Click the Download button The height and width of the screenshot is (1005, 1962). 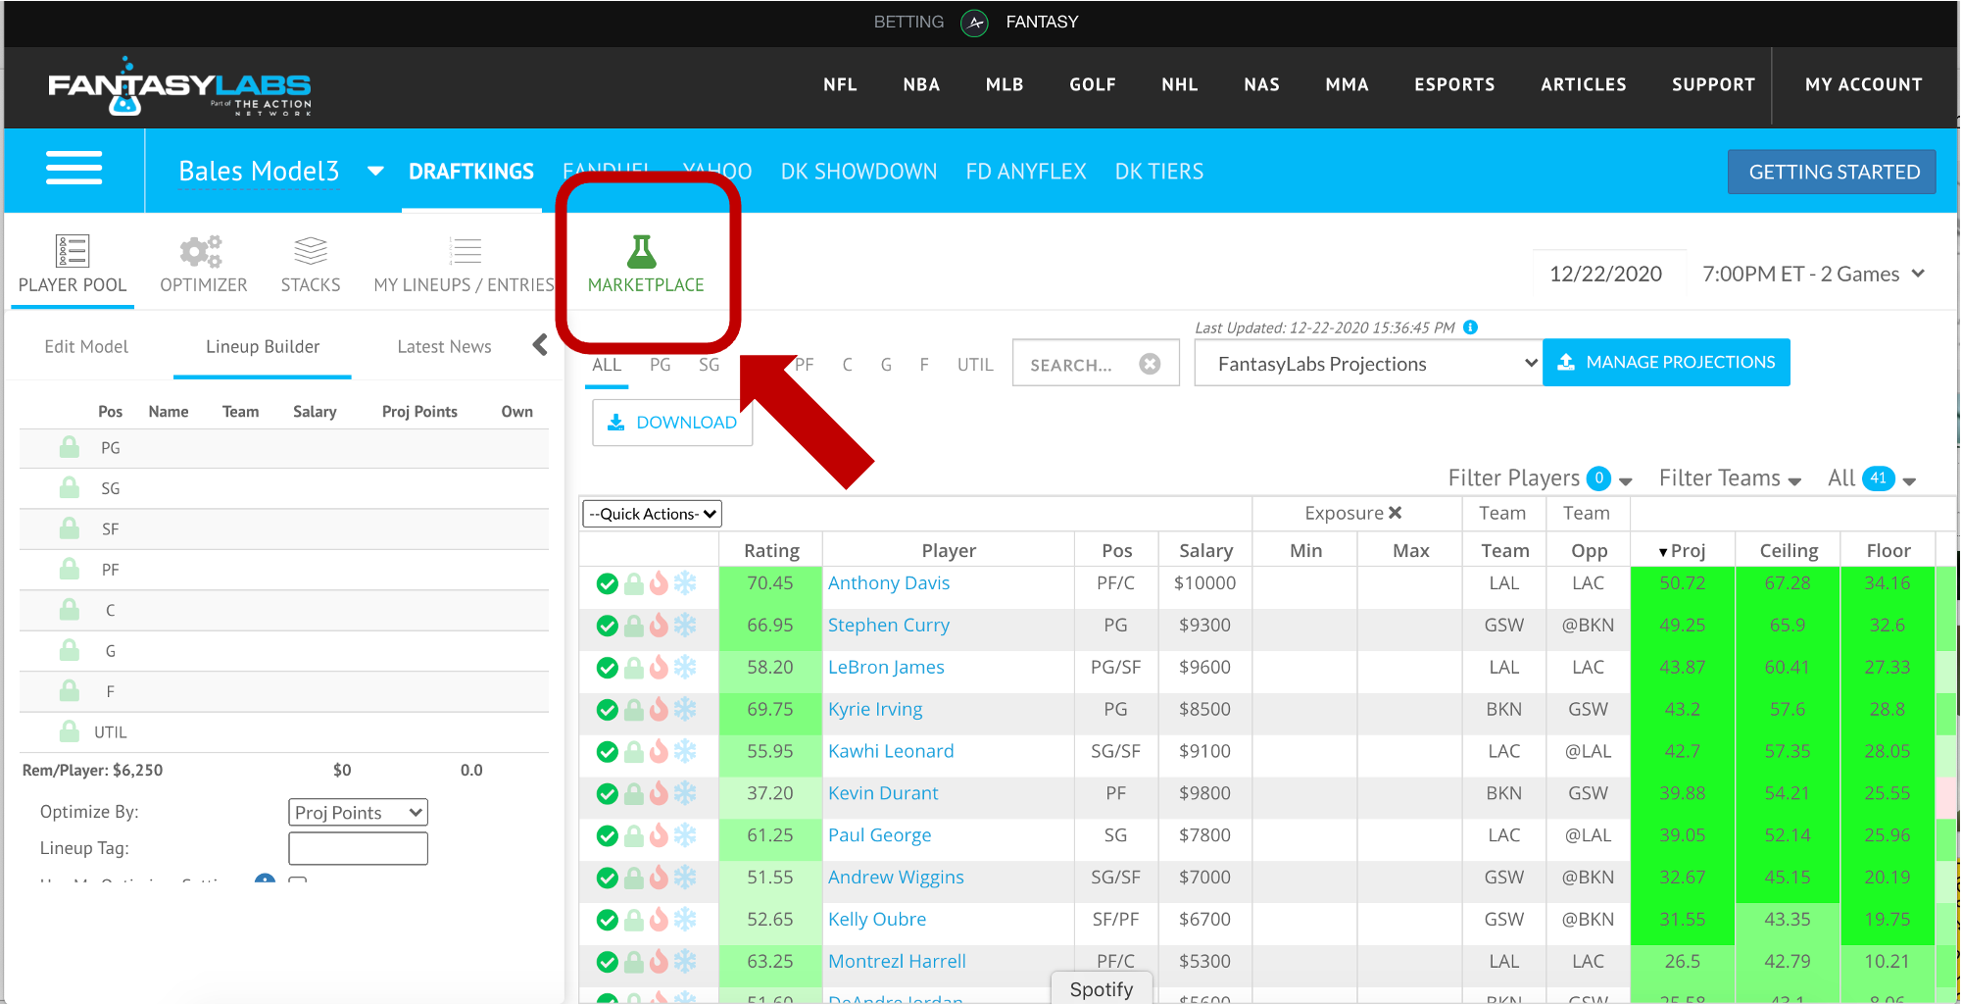tap(672, 423)
